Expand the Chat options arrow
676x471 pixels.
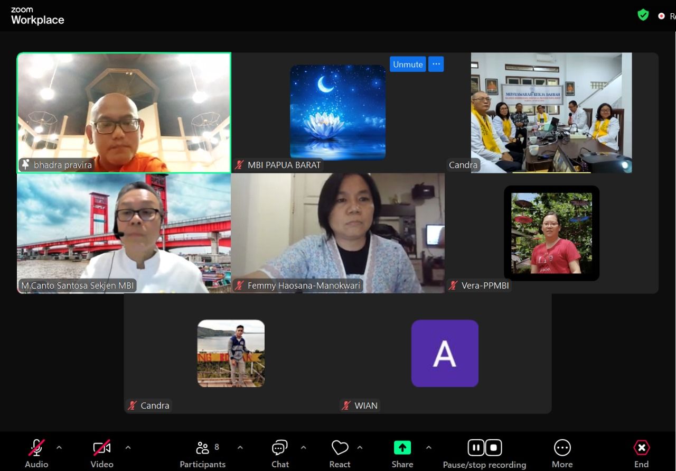pos(304,448)
